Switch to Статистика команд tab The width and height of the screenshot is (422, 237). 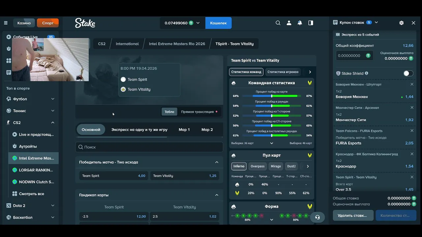246,72
